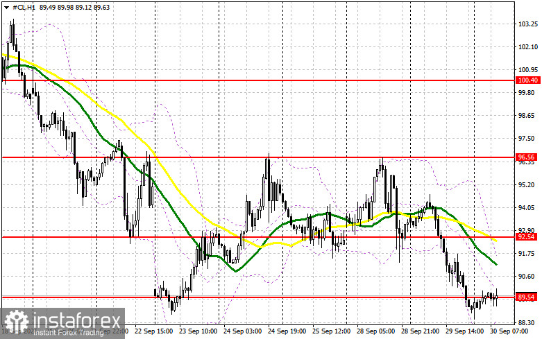Viewport: 542px width, 339px height.
Task: Click the 99.80 price axis value
Action: [x=528, y=92]
